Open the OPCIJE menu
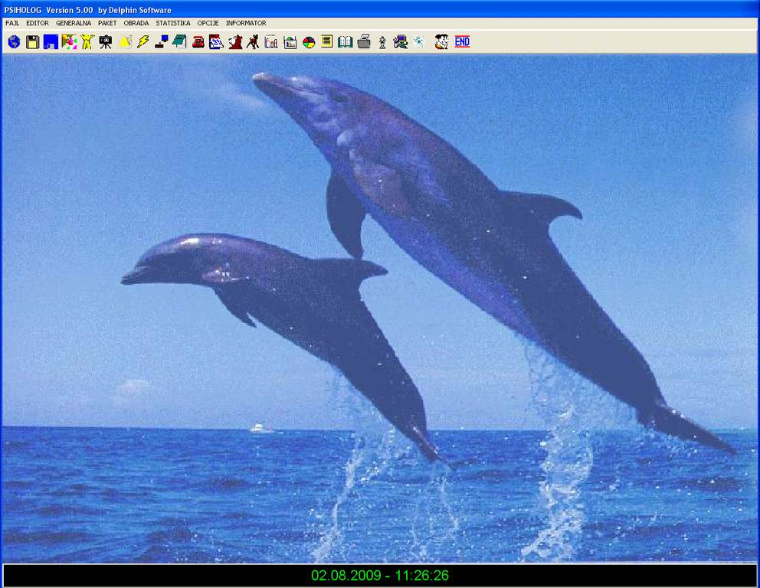This screenshot has height=588, width=760. click(208, 23)
